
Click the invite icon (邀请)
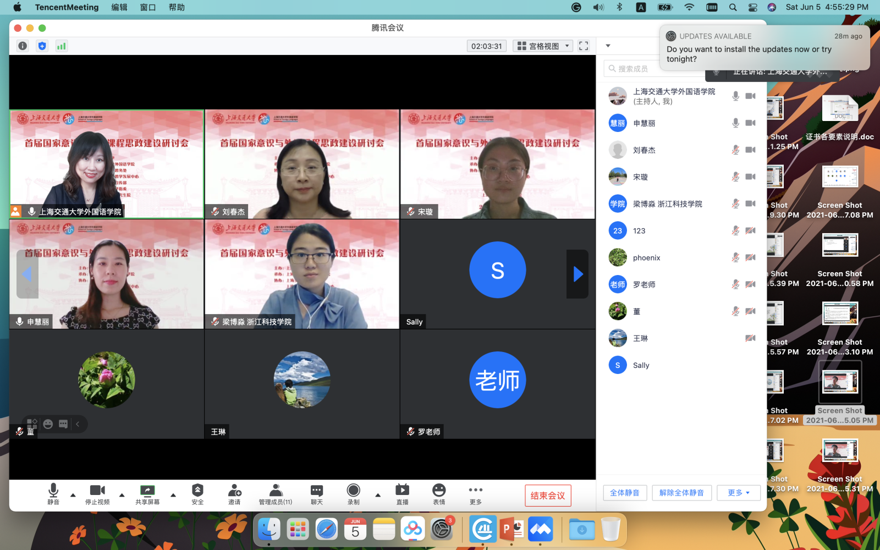tap(234, 491)
